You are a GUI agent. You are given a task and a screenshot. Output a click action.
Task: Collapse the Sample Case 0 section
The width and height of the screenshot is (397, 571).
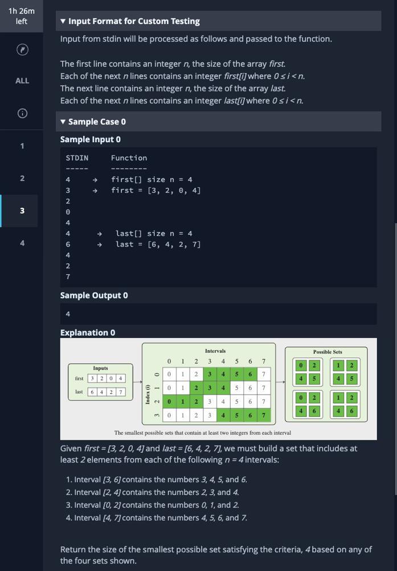click(97, 122)
